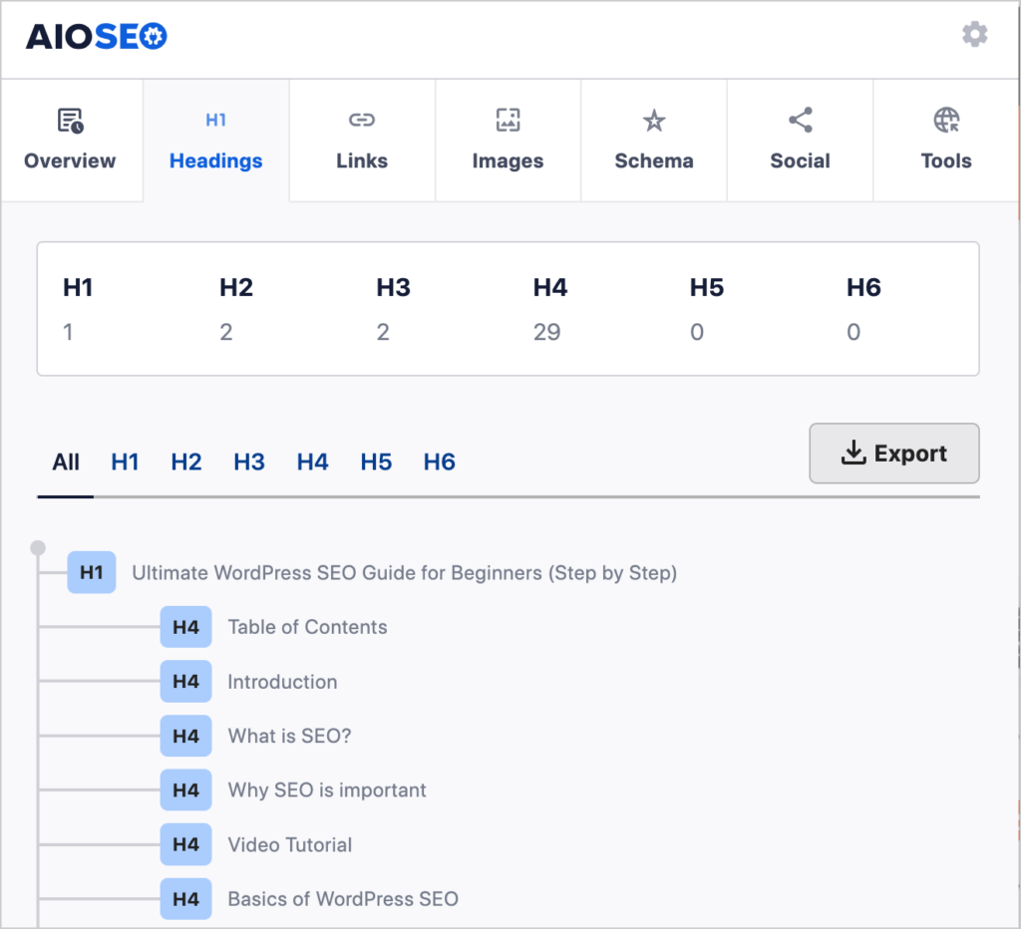The width and height of the screenshot is (1021, 929).
Task: Click the H5 count label in summary
Action: tap(707, 287)
